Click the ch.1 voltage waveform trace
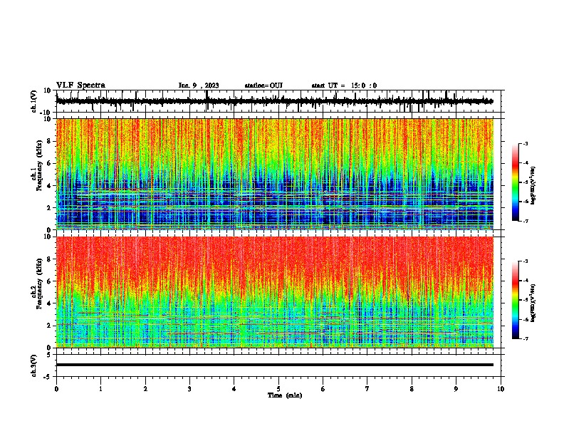Viewport: 564px width, 436px height. click(274, 101)
